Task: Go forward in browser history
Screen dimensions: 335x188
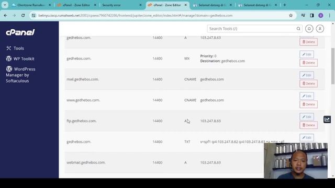Action: pyautogui.click(x=14, y=15)
